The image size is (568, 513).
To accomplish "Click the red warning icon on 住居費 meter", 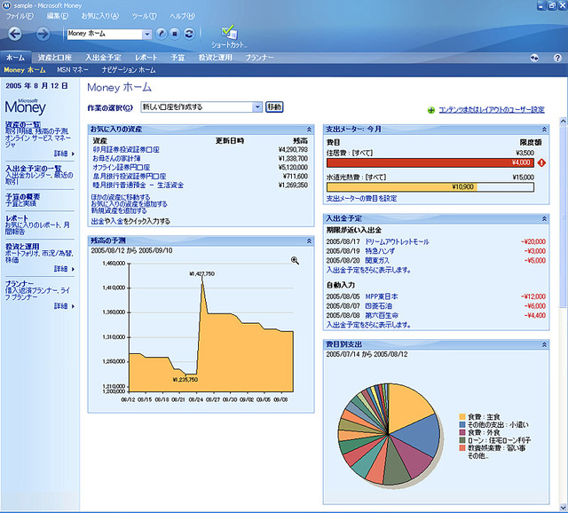I will (541, 163).
